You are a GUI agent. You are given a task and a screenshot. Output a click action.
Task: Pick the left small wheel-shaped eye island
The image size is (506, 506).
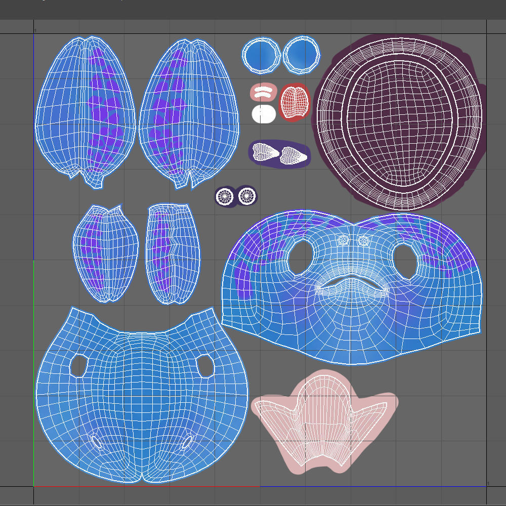coord(225,196)
